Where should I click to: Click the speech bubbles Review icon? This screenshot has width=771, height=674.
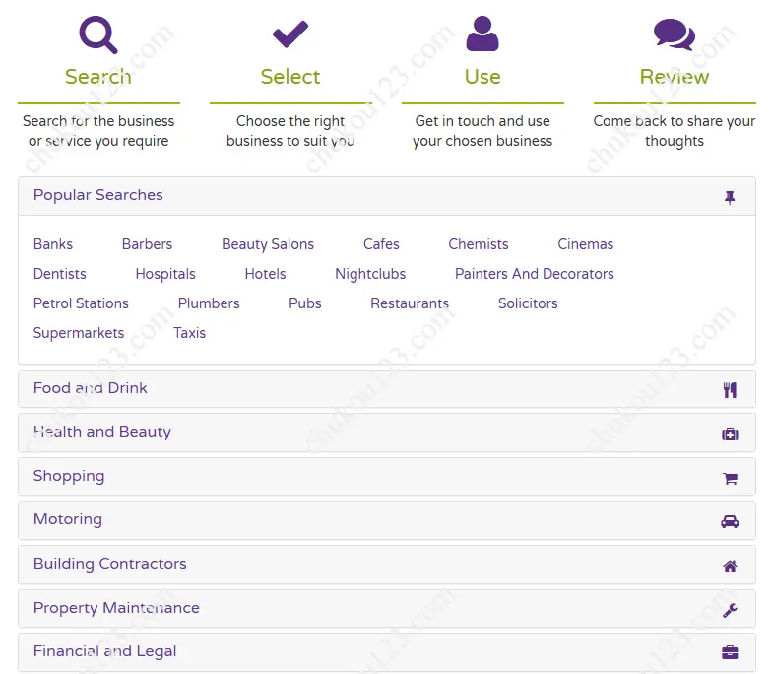coord(675,34)
